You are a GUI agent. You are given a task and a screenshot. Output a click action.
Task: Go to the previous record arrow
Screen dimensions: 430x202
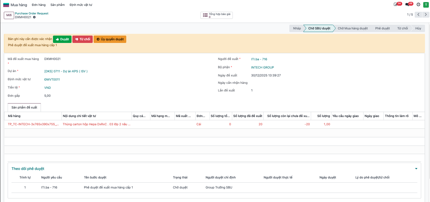pos(419,14)
